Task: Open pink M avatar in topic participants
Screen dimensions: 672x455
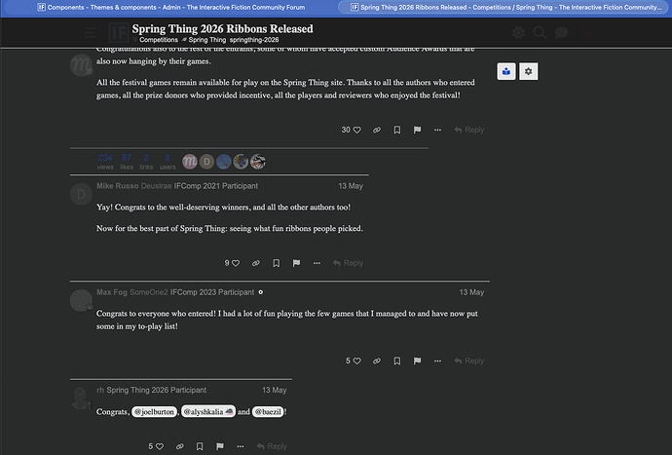Action: [190, 162]
